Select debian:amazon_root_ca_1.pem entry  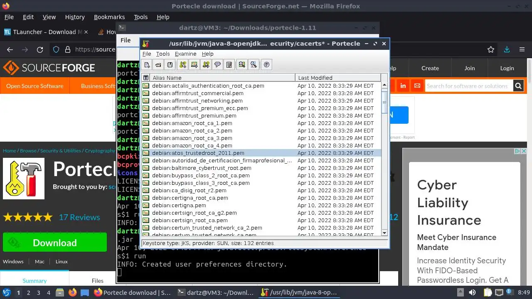coord(261,123)
